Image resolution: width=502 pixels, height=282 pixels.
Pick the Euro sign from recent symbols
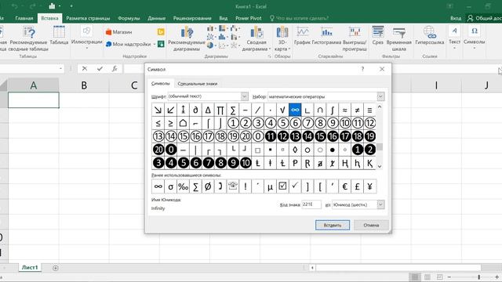coord(344,186)
